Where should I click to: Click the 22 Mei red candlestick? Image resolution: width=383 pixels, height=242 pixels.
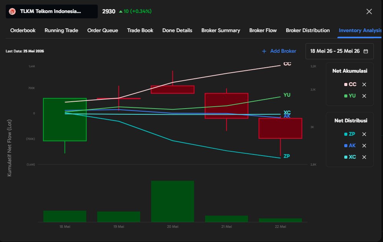click(x=280, y=128)
